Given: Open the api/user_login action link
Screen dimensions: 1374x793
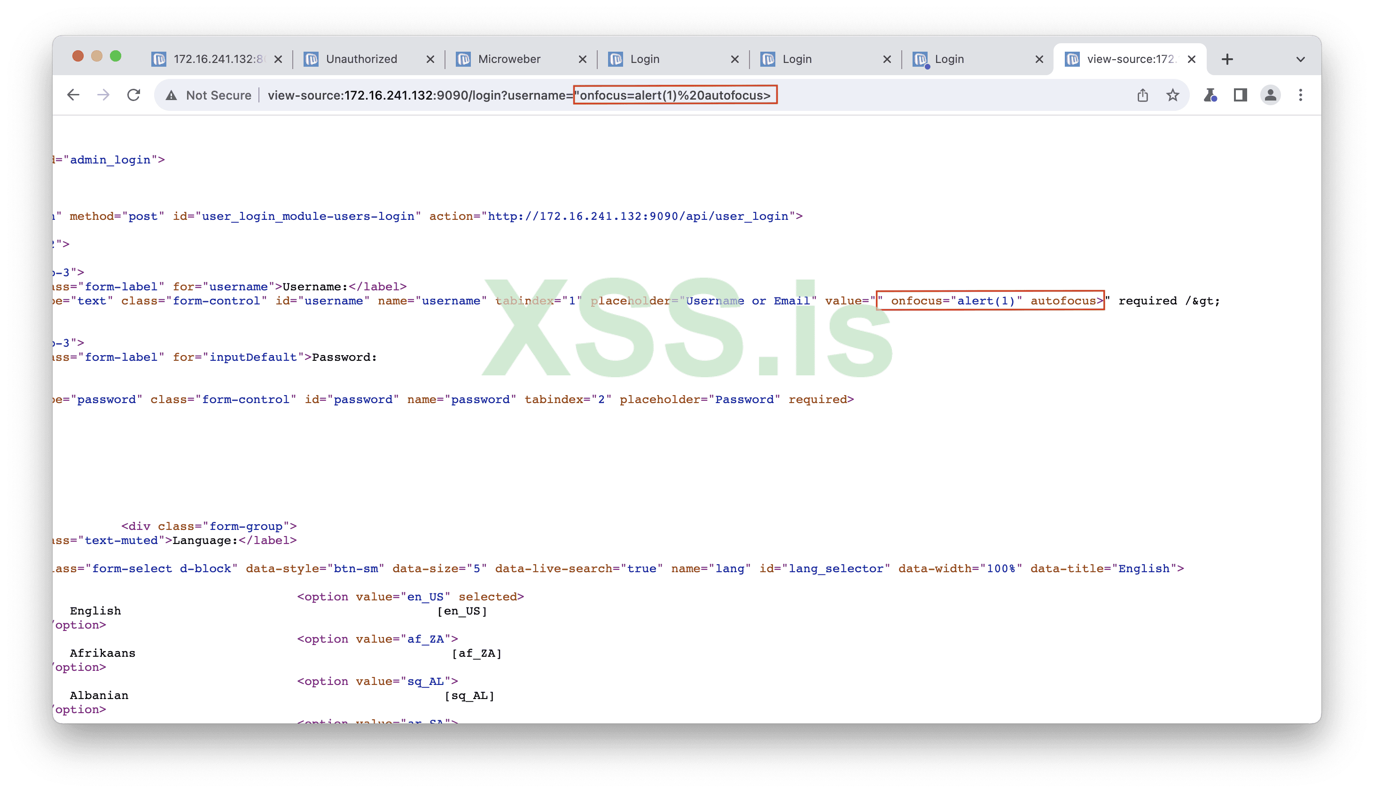Looking at the screenshot, I should pos(637,216).
